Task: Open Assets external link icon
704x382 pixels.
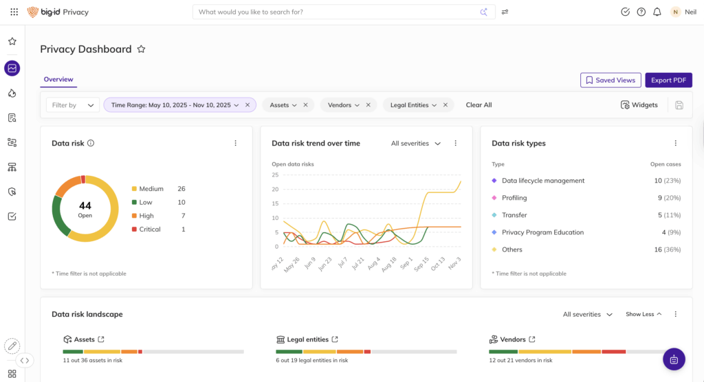Action: [x=101, y=339]
